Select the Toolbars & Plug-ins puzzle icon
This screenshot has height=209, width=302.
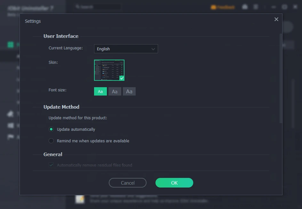click(11, 114)
